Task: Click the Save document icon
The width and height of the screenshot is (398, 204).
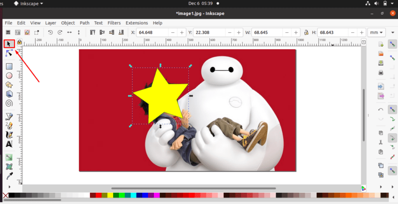Action: coord(381,63)
